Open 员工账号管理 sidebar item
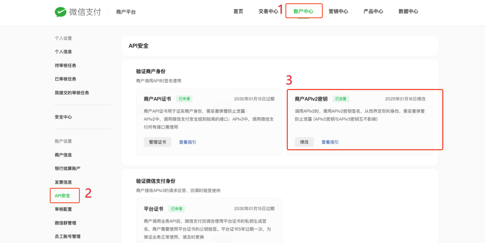485x243 pixels. click(x=67, y=237)
